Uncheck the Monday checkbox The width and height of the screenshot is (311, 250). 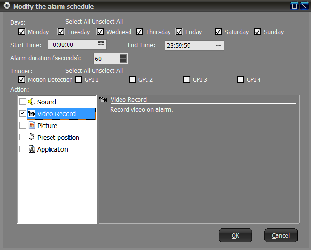click(x=22, y=32)
